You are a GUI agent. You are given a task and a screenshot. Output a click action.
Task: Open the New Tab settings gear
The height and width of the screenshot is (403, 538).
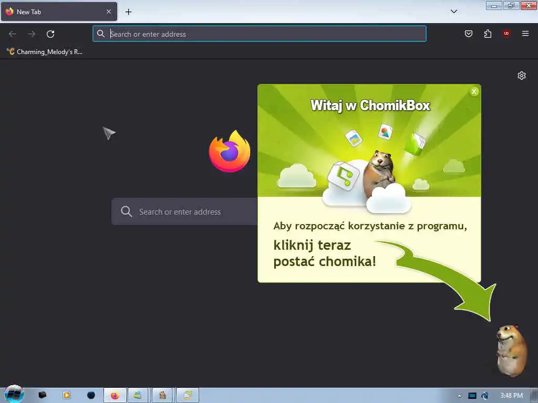pos(522,76)
